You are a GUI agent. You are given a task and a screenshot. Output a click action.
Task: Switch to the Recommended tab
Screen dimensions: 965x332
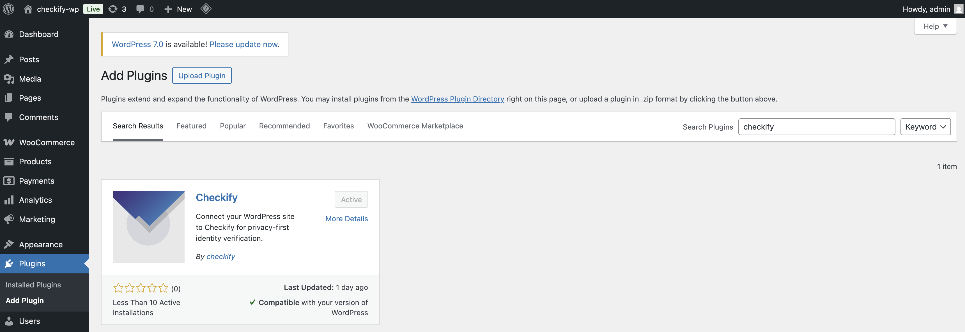[284, 126]
